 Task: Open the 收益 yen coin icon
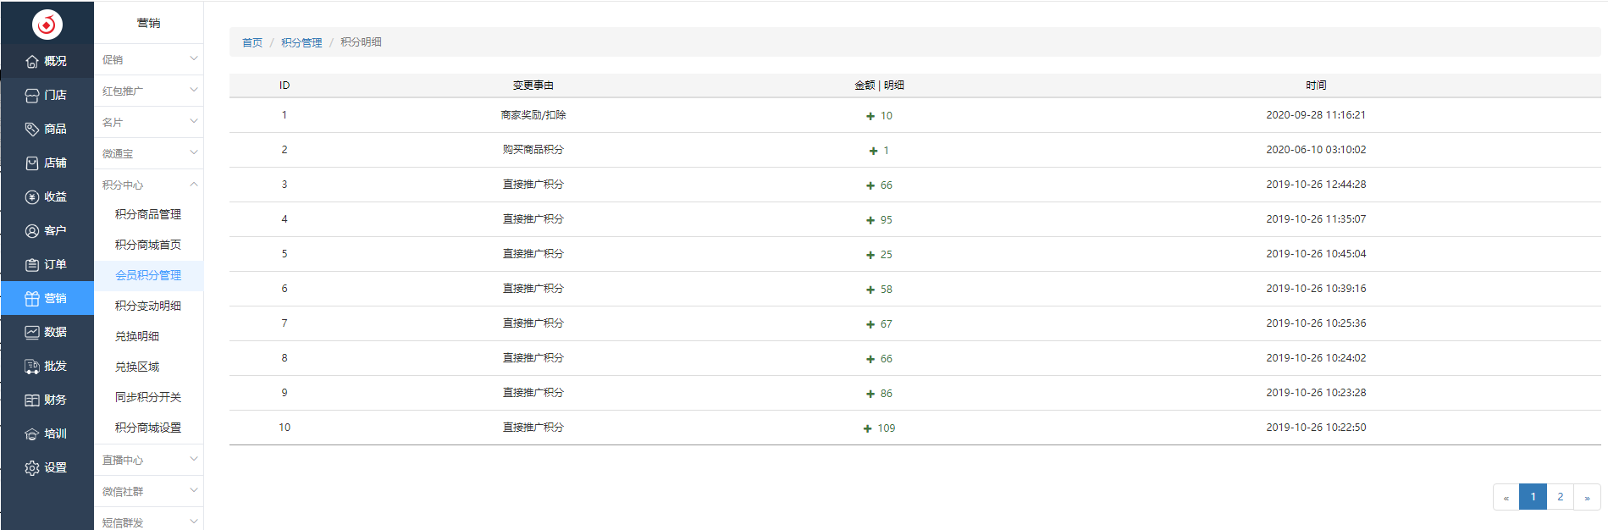click(32, 196)
